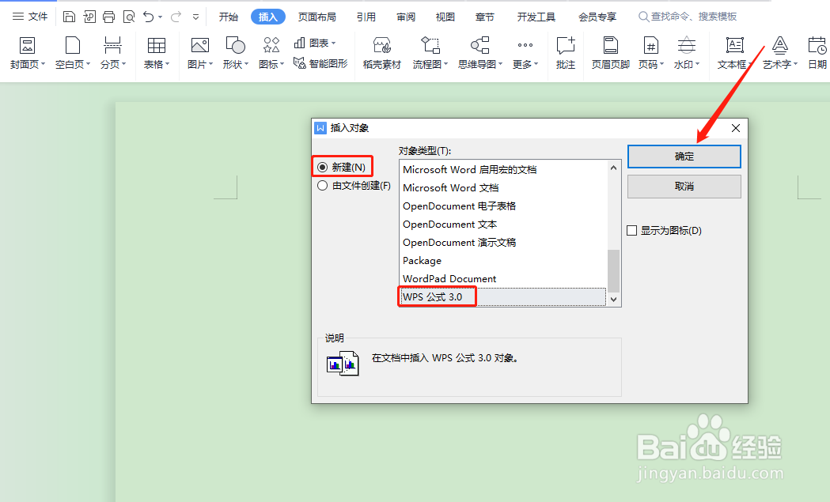Screen dimensions: 830x502
Task: Open the 文件 menu
Action: tap(30, 17)
